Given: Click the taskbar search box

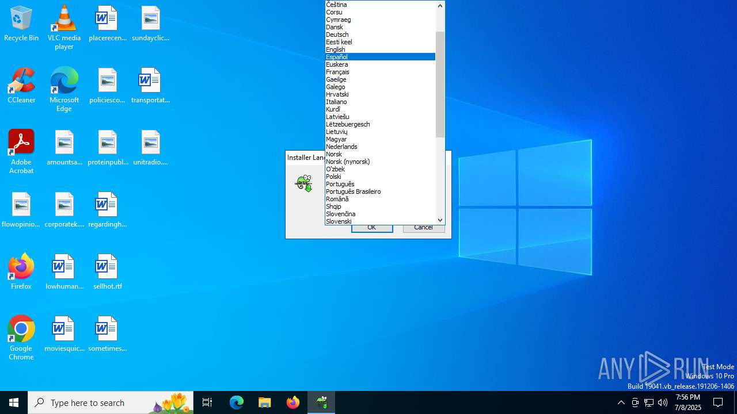Looking at the screenshot, I should (111, 402).
